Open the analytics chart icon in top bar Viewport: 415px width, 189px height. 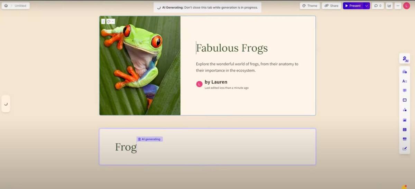click(389, 6)
